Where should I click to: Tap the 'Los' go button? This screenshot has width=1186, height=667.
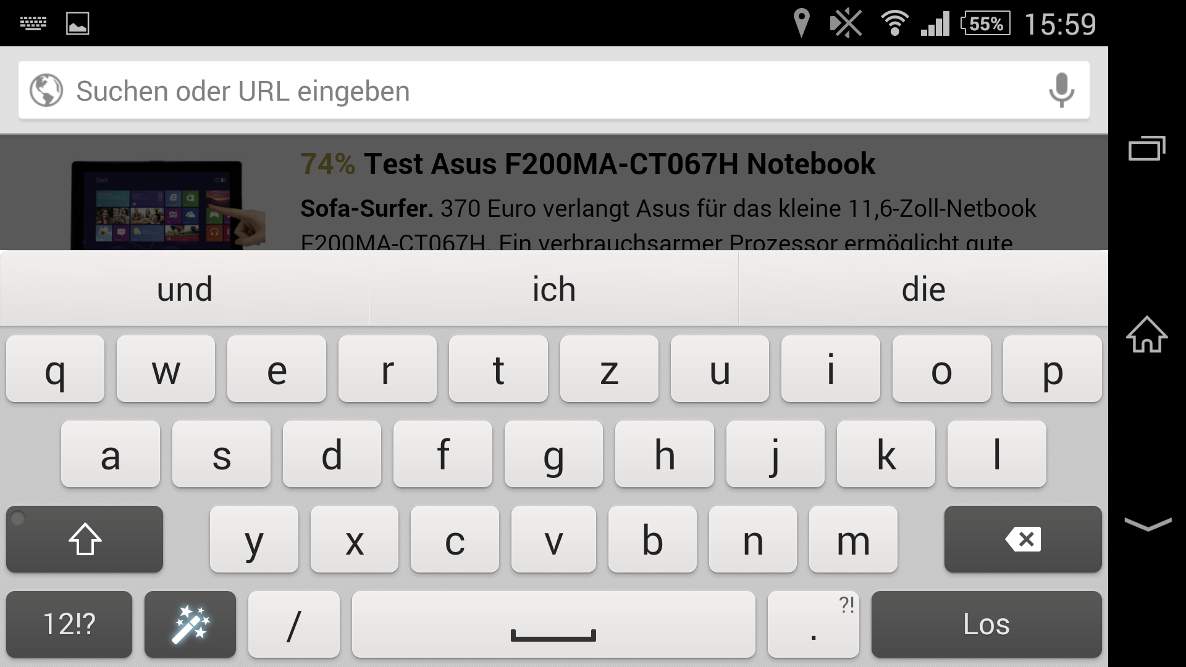986,624
